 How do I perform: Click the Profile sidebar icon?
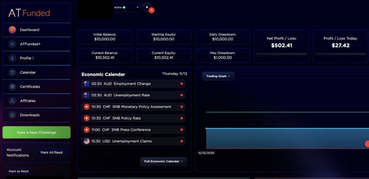12,58
